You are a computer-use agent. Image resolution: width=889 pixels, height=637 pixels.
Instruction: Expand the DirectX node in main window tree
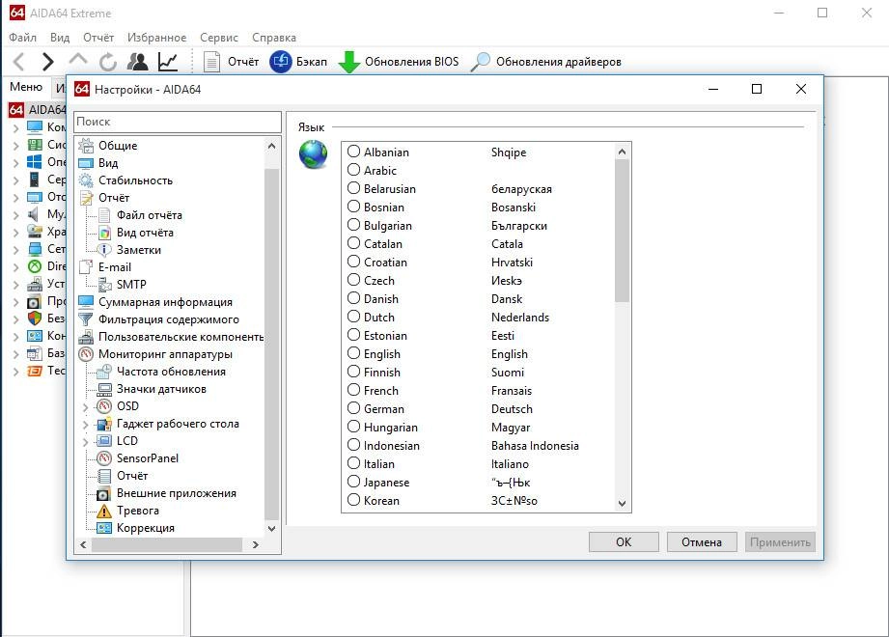15,267
